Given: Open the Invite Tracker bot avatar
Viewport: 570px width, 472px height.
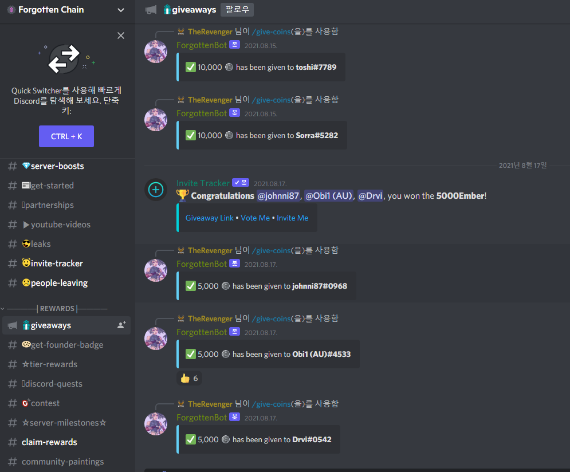Looking at the screenshot, I should pos(156,189).
